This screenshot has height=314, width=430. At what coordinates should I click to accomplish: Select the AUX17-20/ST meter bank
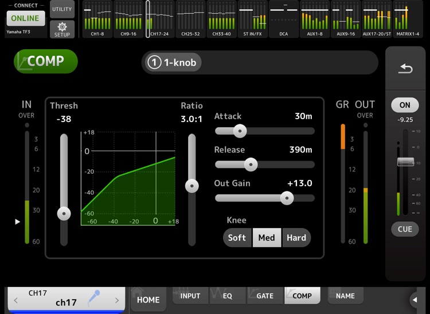(x=377, y=19)
